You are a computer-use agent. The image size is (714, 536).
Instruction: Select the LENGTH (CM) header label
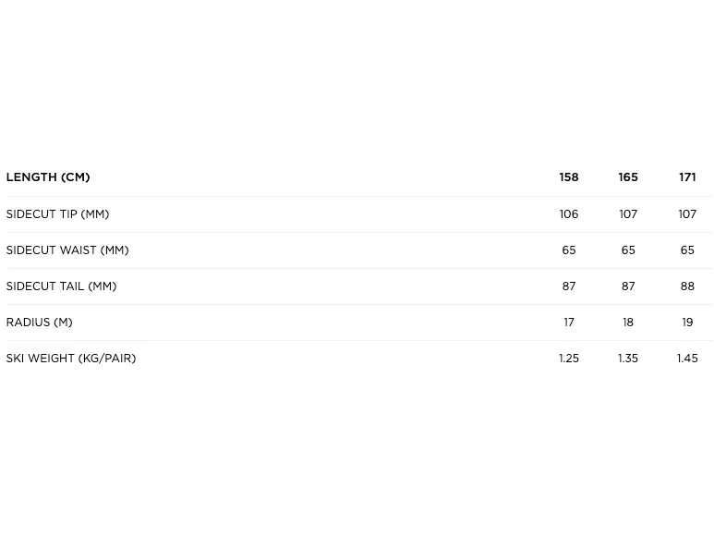[x=48, y=177]
